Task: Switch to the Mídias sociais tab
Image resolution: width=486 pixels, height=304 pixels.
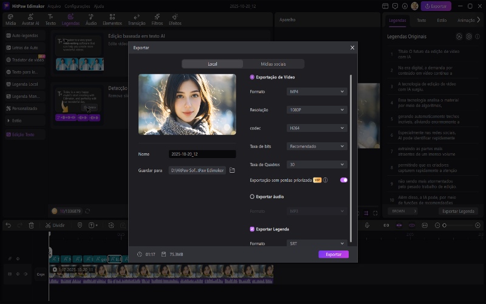Action: (273, 64)
